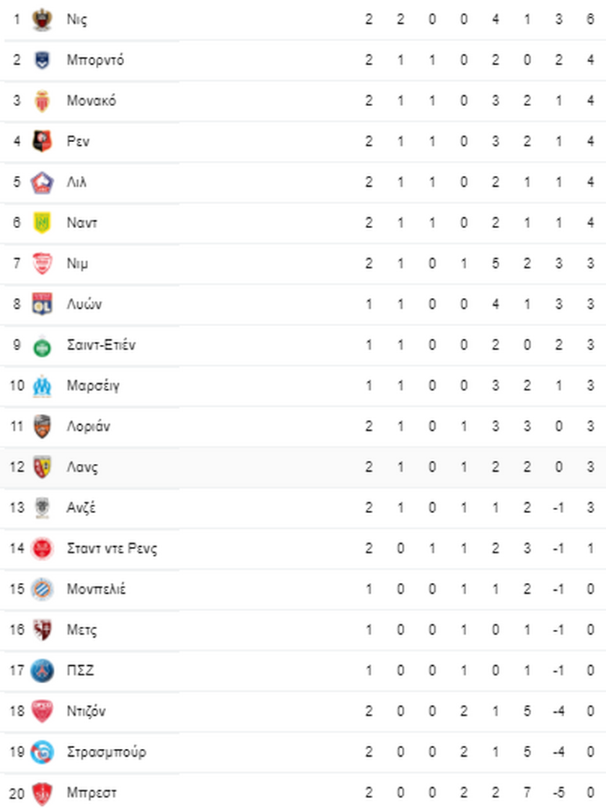Click the Μονακό red-white crest
Screen dimensions: 606x808
pos(42,101)
